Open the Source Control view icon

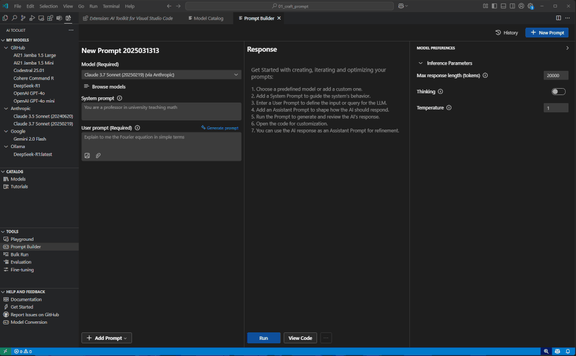click(x=24, y=18)
